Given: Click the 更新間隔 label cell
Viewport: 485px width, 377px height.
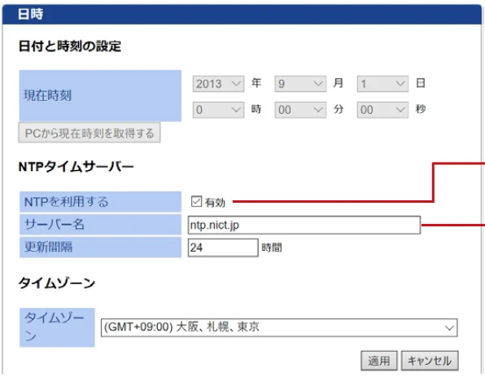Looking at the screenshot, I should click(x=100, y=247).
